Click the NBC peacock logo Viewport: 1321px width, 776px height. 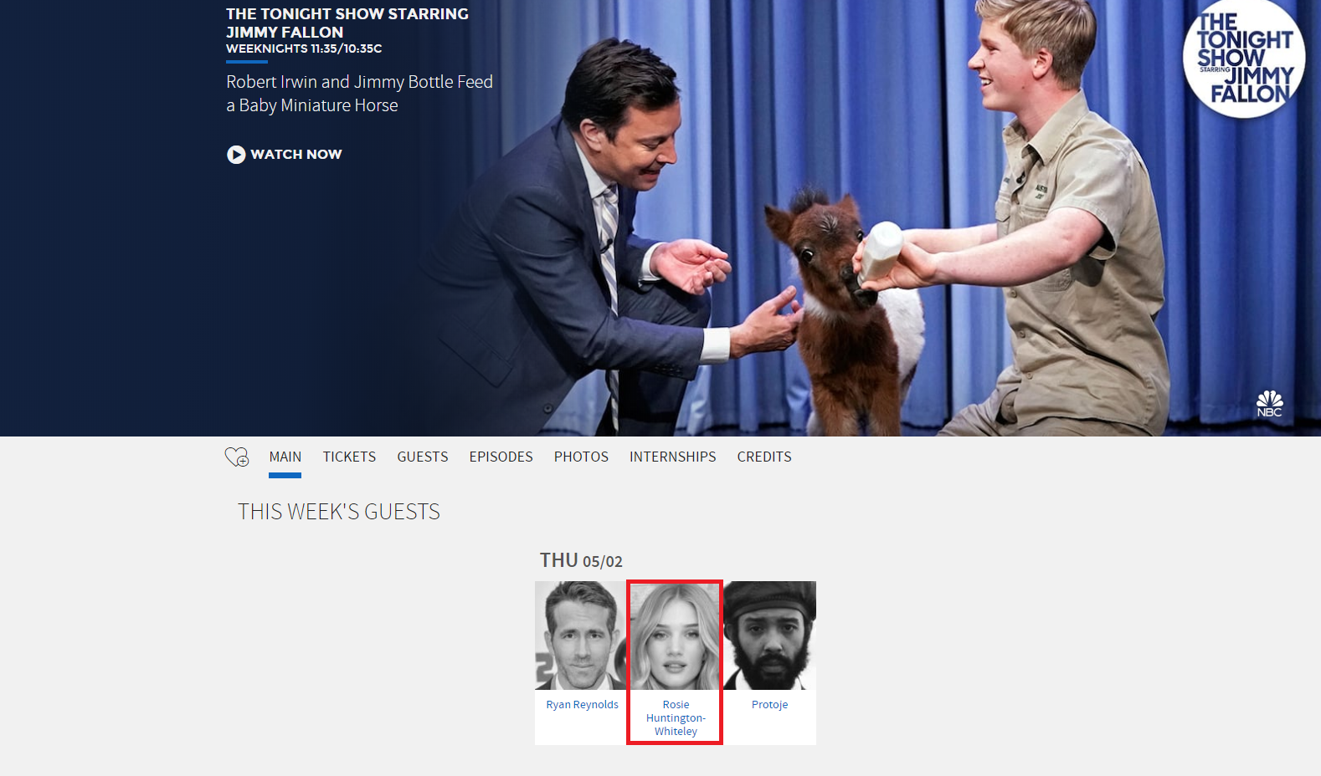[x=1269, y=404]
